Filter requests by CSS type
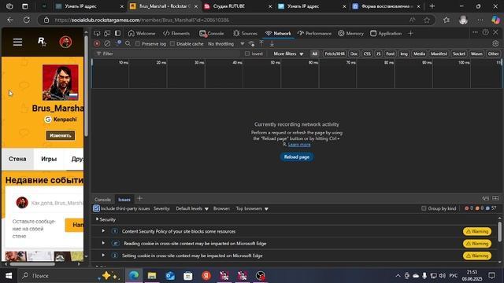 coord(367,53)
